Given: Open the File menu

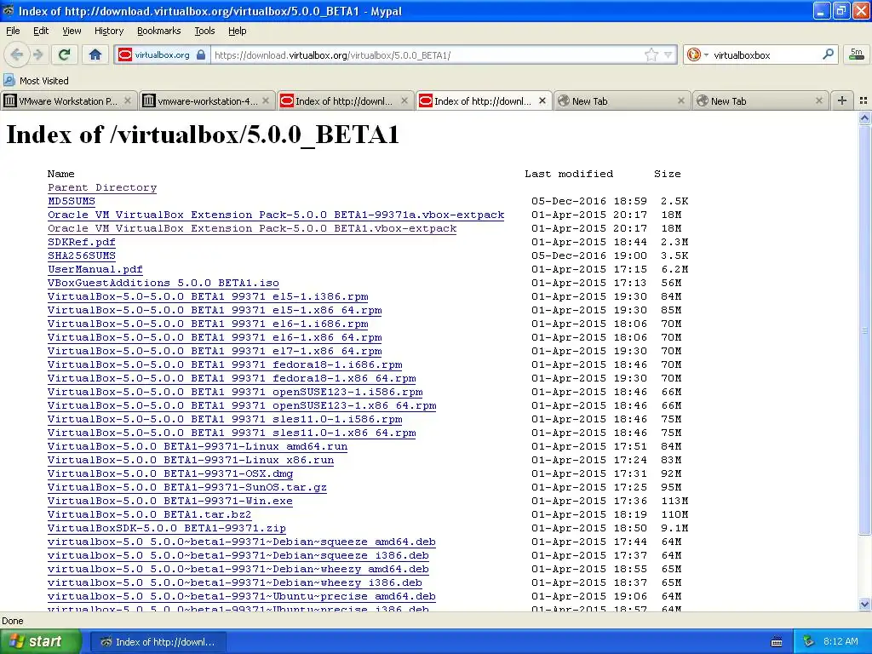Looking at the screenshot, I should (x=13, y=31).
